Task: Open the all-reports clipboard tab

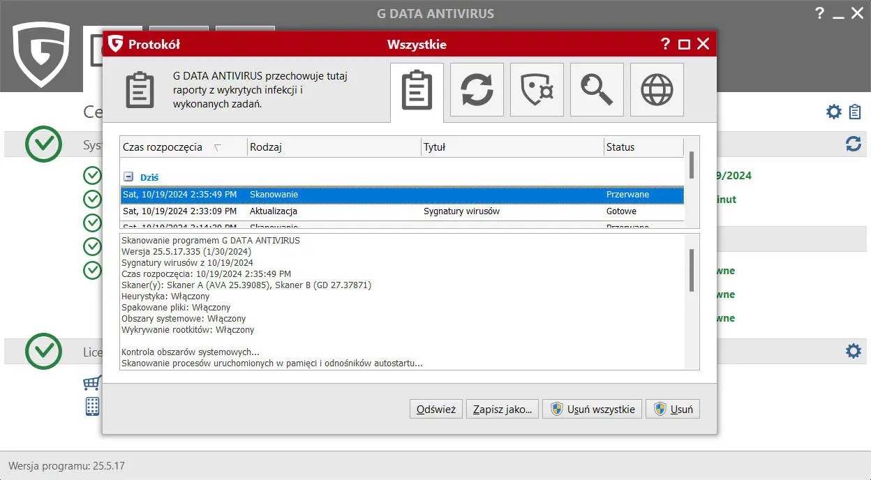Action: coord(417,90)
